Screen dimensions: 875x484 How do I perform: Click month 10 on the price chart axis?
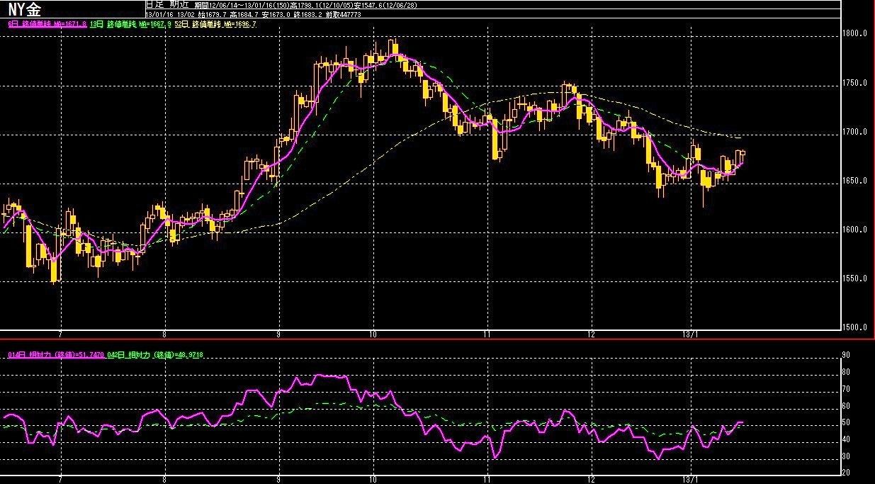(373, 334)
